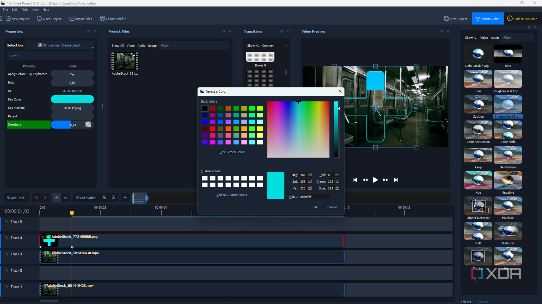Open the Object Detector effect

pos(478,205)
